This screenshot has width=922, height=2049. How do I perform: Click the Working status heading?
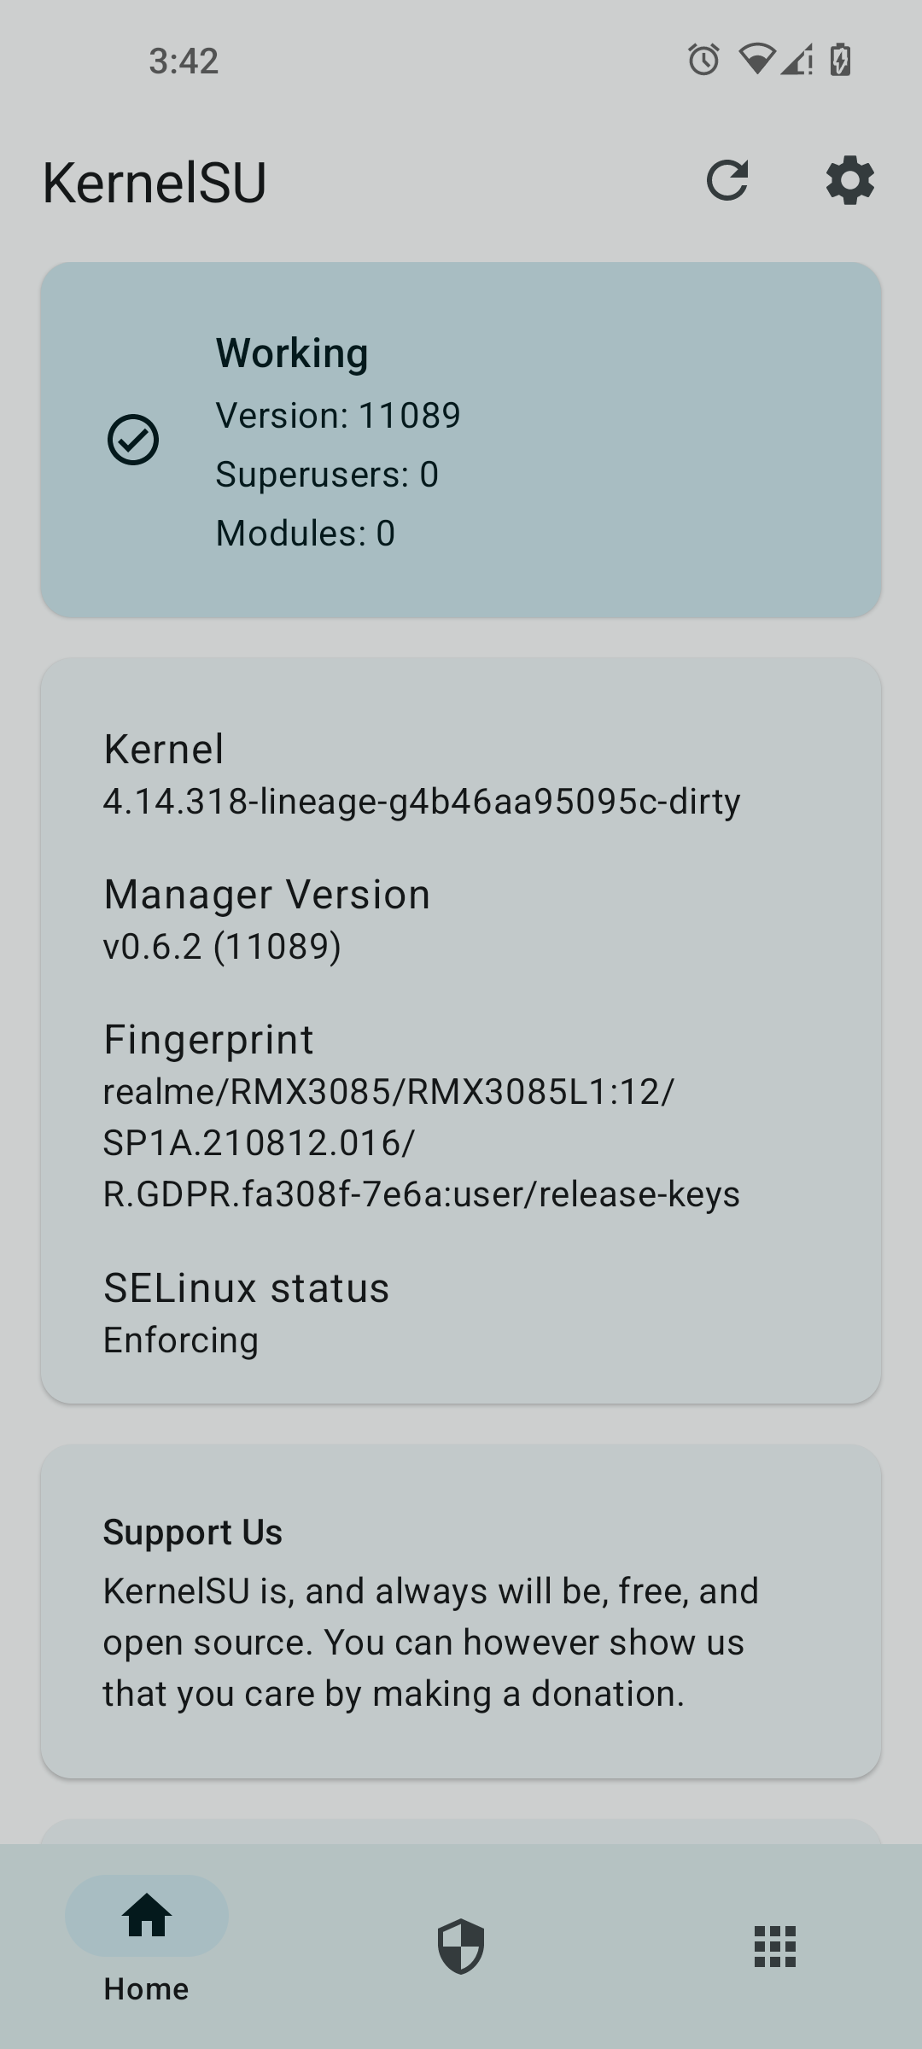pyautogui.click(x=291, y=352)
